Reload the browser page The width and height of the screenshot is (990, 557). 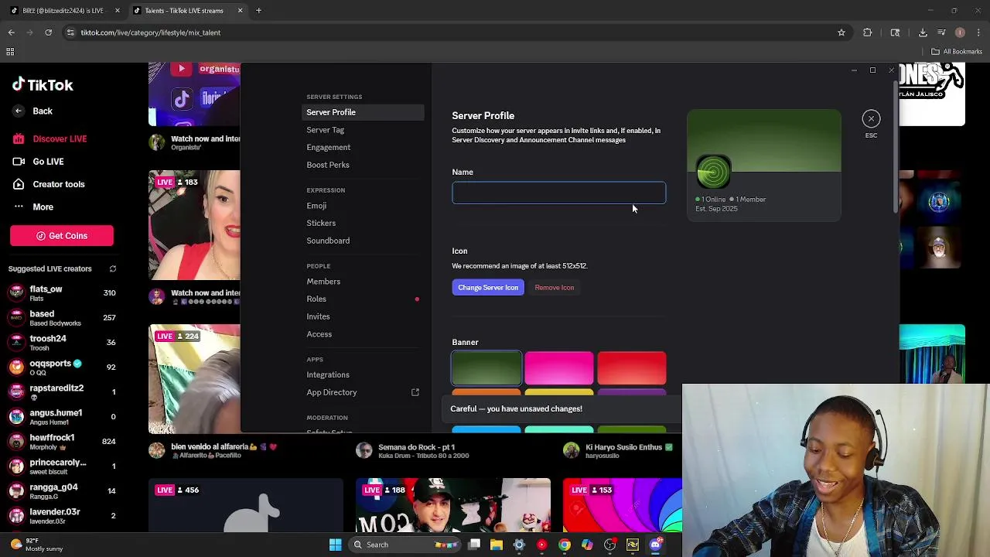pos(48,32)
